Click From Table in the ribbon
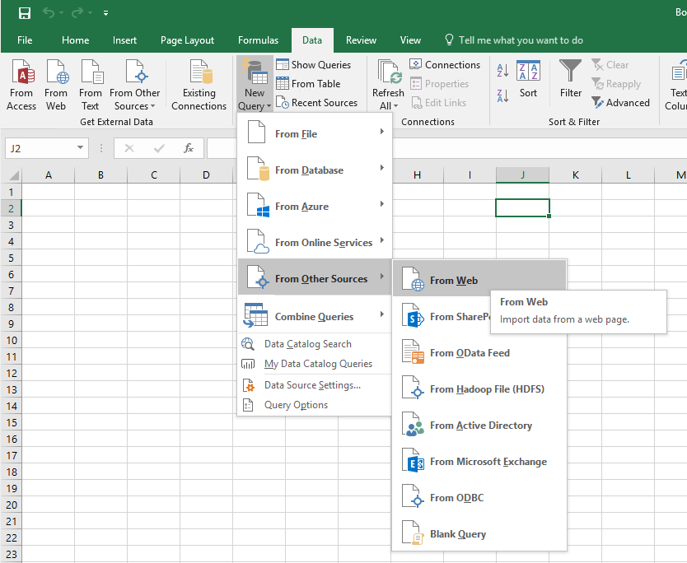This screenshot has width=687, height=563. (308, 84)
